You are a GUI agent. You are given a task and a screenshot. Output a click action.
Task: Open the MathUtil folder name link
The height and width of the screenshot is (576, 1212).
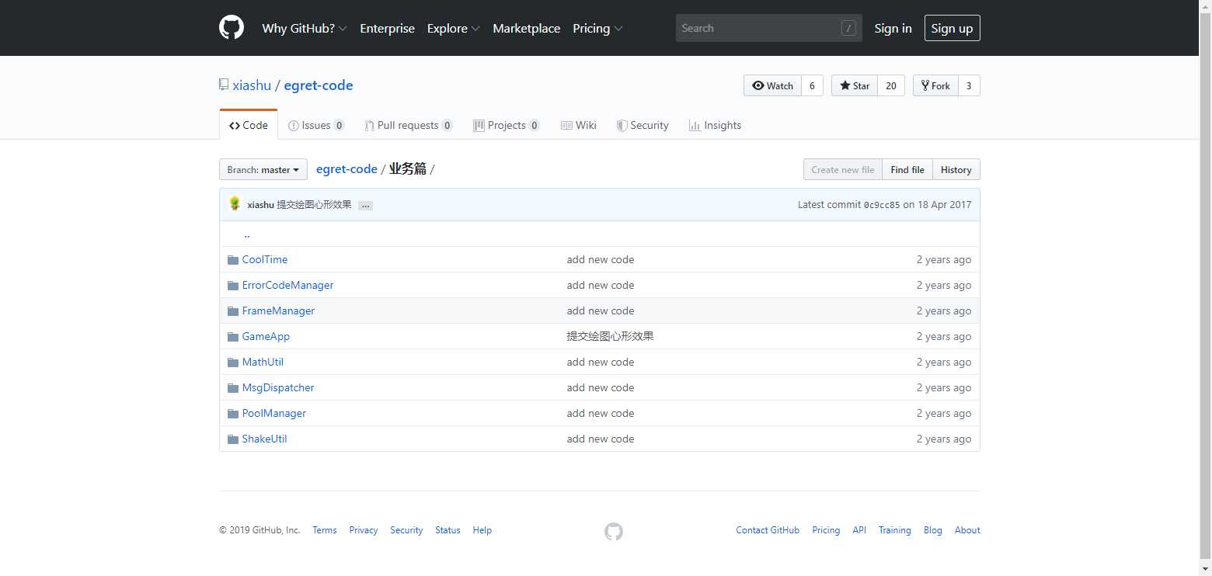point(263,363)
